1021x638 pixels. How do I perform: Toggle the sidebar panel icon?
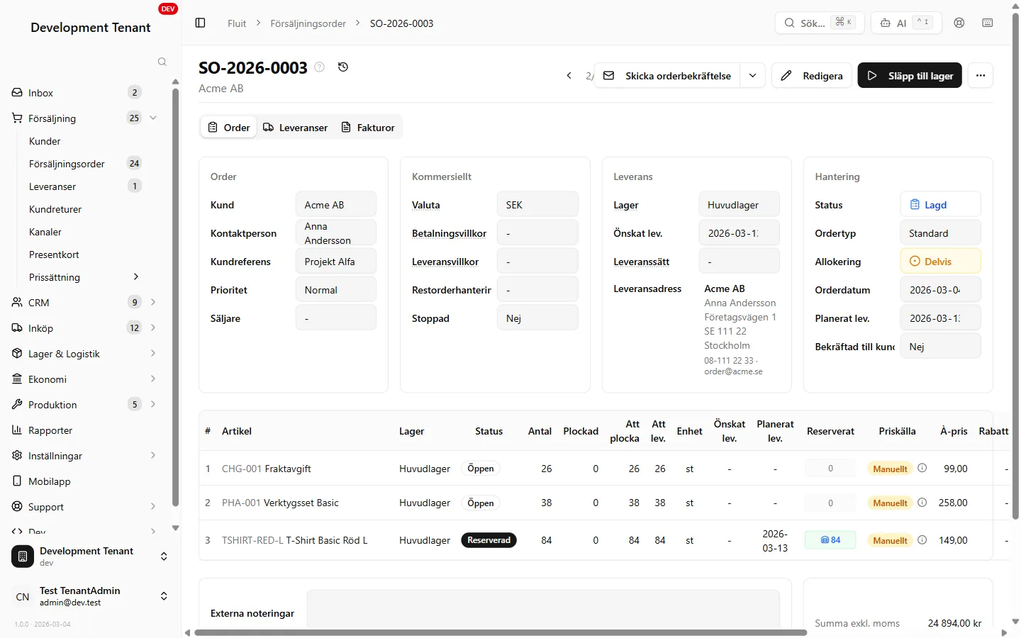pyautogui.click(x=200, y=23)
